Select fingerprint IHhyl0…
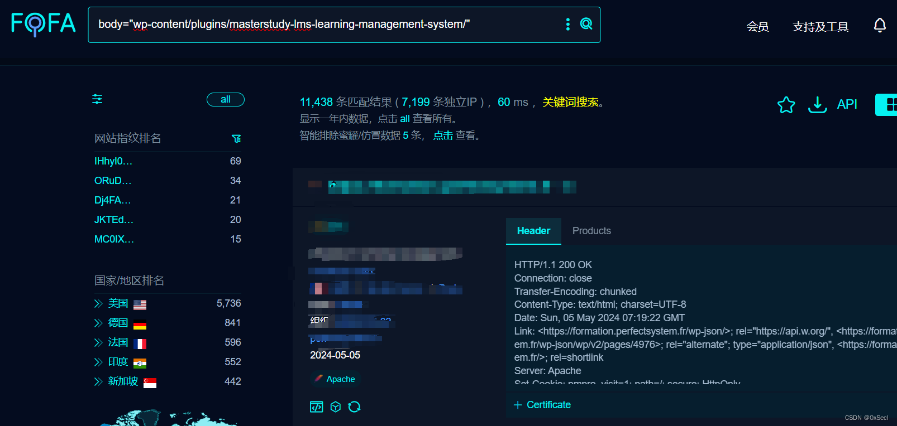Image resolution: width=897 pixels, height=426 pixels. (113, 161)
